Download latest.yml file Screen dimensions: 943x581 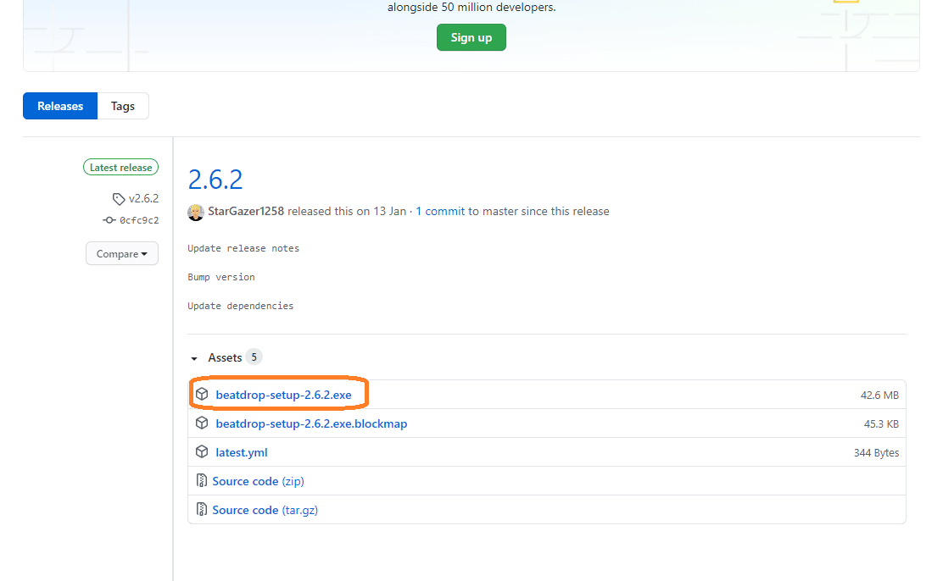click(242, 452)
